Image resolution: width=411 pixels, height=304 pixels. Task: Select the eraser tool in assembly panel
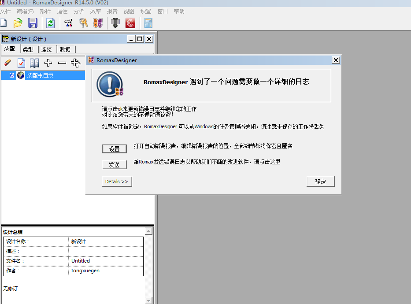click(7, 63)
